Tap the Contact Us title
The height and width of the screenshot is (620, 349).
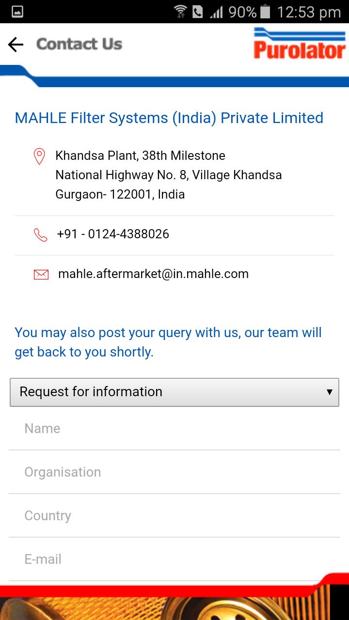pos(79,44)
